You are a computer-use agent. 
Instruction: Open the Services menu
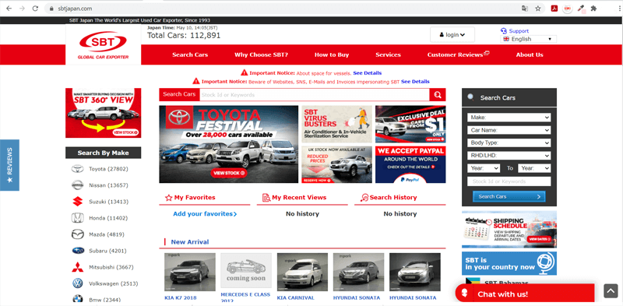pyautogui.click(x=388, y=55)
